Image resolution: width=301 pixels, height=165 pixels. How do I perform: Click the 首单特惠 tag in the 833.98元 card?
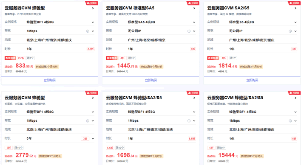(10, 58)
